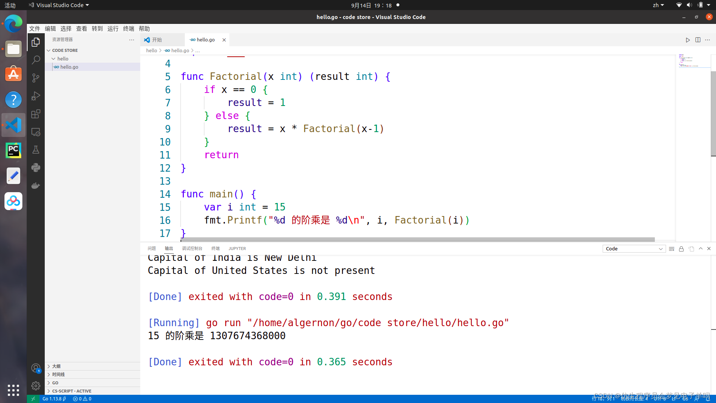
Task: Select the output channel Code dropdown
Action: click(634, 249)
